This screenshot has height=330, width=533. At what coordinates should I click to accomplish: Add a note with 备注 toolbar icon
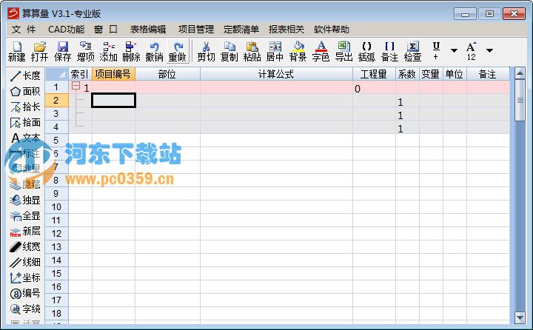(390, 51)
